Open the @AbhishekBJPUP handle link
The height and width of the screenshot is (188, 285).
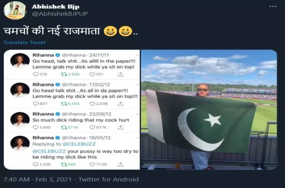pyautogui.click(x=60, y=14)
